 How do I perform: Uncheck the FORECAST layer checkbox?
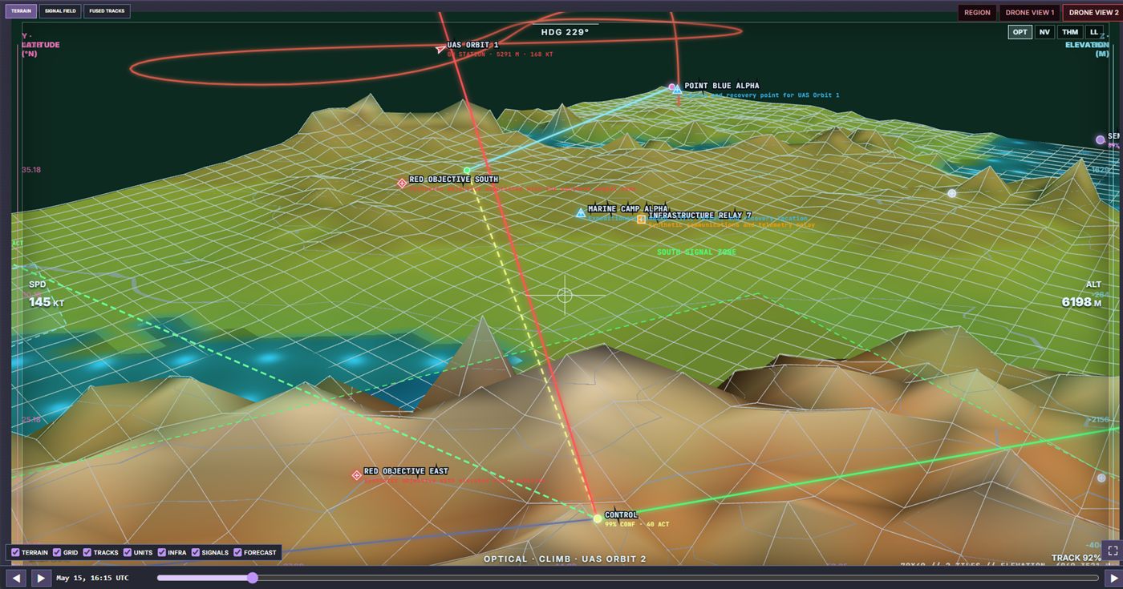point(238,552)
